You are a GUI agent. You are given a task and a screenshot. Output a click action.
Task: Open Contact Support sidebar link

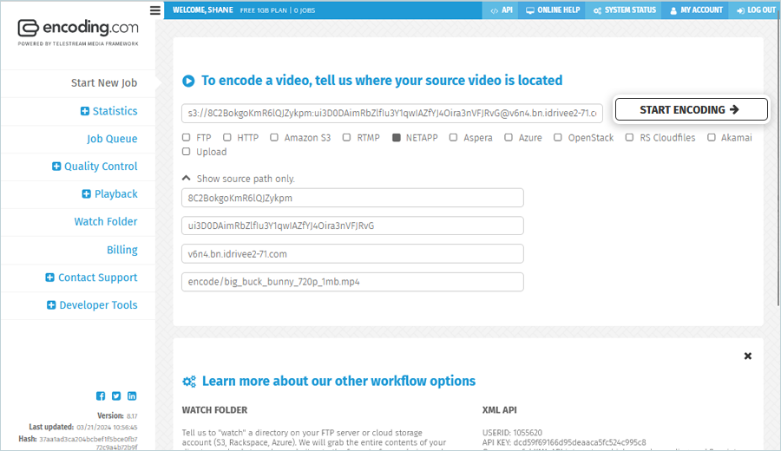tap(97, 278)
